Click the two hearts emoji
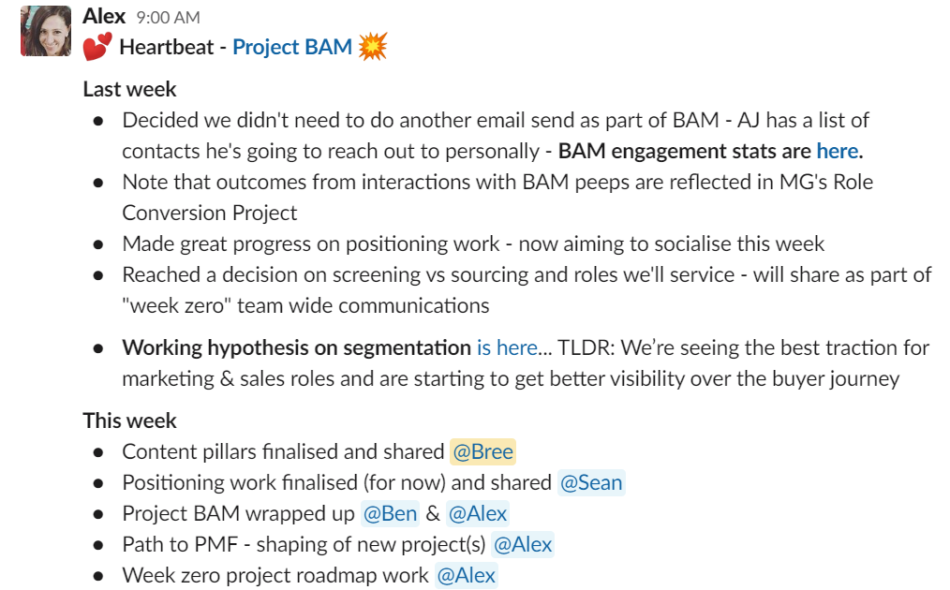This screenshot has height=590, width=950. [x=97, y=47]
